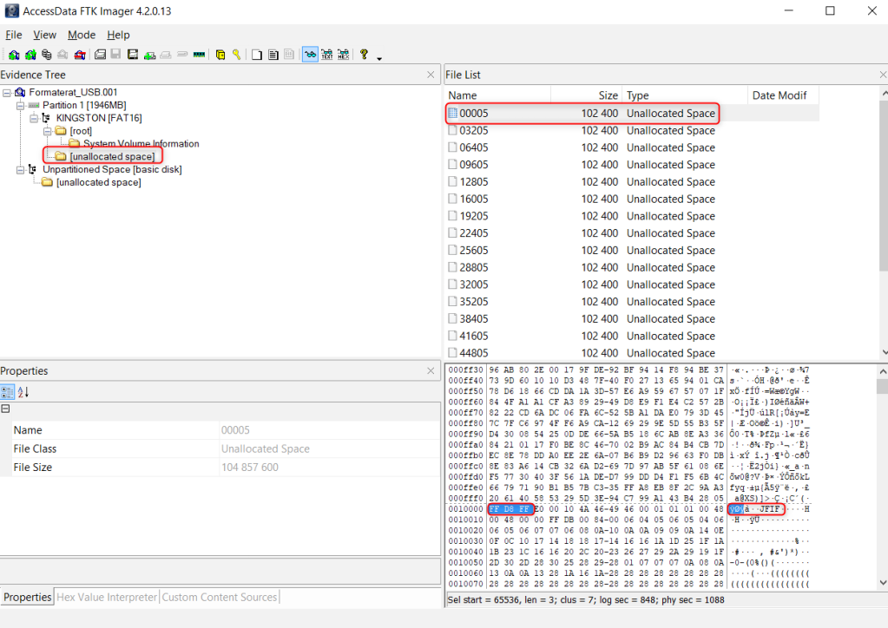Collapse the Unpartitioned Space tree node
Image resolution: width=888 pixels, height=628 pixels.
(21, 169)
